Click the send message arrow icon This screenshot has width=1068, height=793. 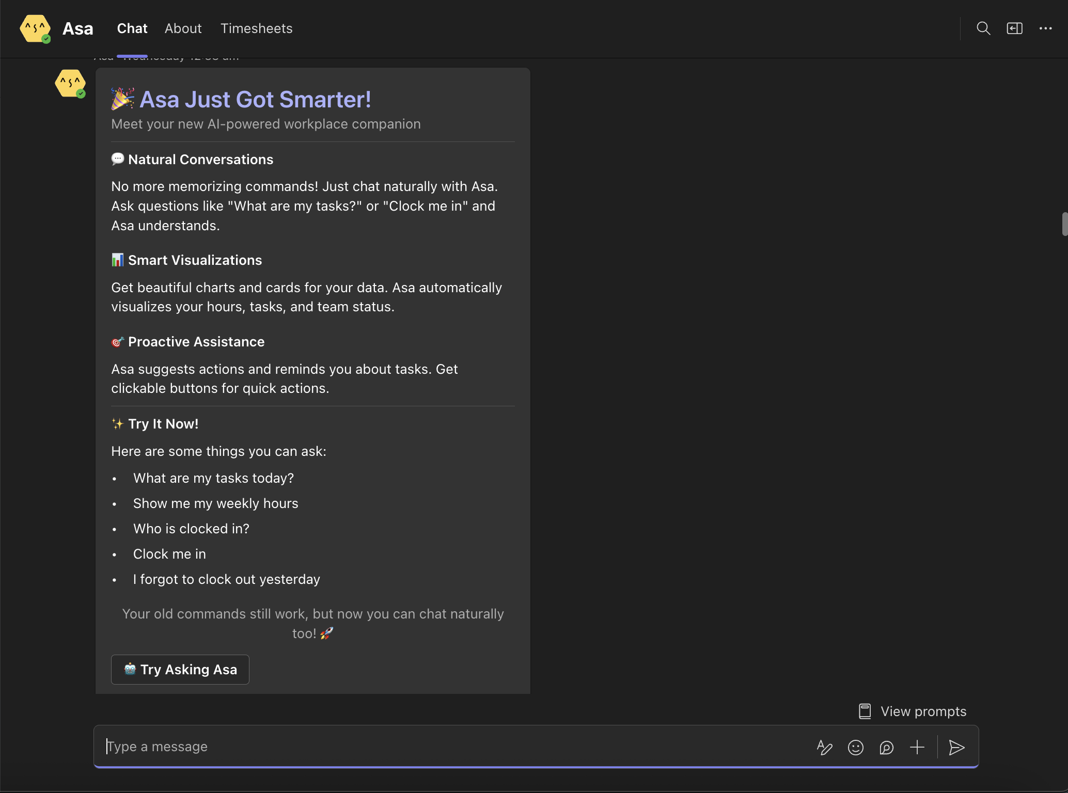pyautogui.click(x=956, y=747)
